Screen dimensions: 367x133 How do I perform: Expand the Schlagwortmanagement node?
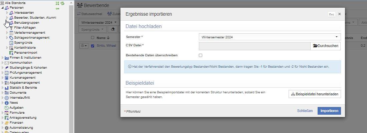click(7, 38)
